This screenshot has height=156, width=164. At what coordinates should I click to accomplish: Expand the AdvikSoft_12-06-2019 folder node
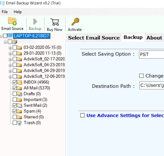point(10,77)
